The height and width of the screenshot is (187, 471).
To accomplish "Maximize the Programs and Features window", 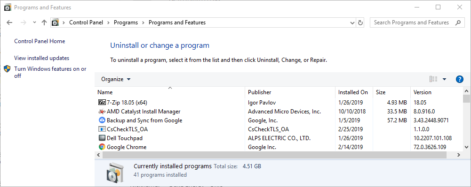I will pos(438,7).
